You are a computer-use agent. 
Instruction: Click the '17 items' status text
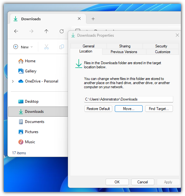[19, 153]
